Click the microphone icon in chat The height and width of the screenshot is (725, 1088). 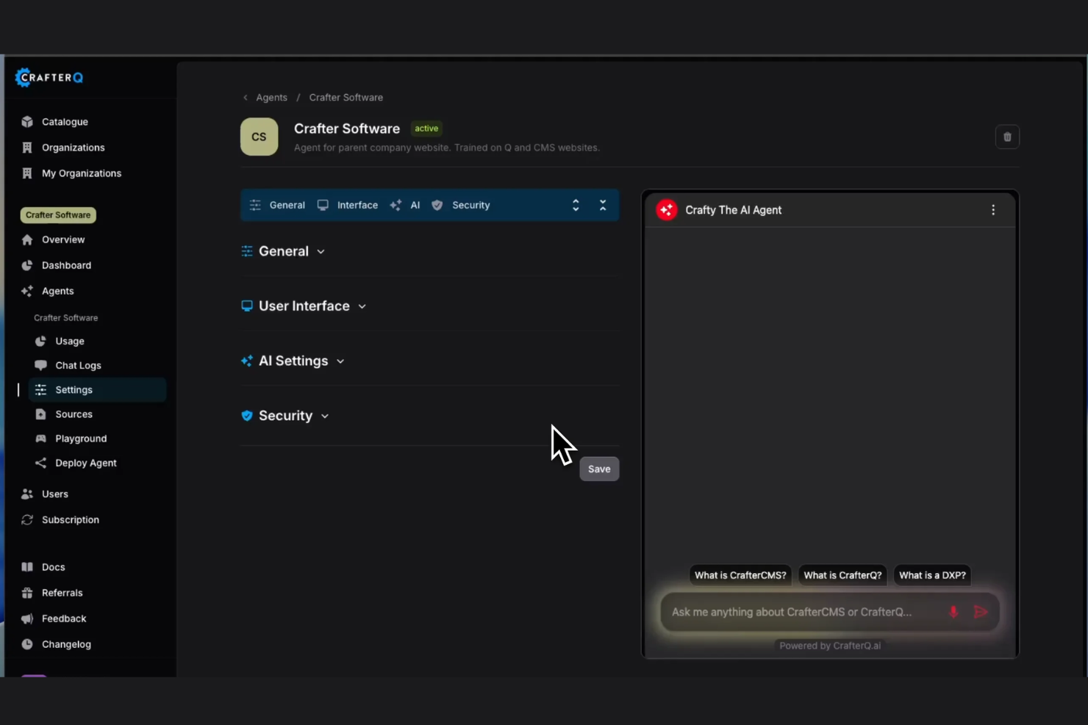[953, 612]
